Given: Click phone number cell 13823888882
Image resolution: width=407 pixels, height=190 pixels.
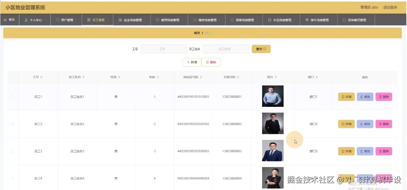Looking at the screenshot, I should tap(232, 124).
